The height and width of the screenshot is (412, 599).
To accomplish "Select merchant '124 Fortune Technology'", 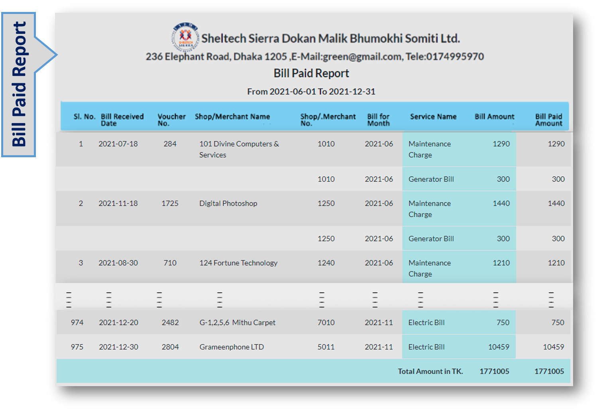I will point(238,263).
